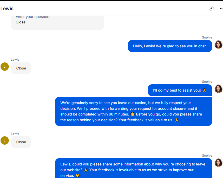Click Lewis's second yellow L avatar
The image size is (223, 180).
pos(5,140)
